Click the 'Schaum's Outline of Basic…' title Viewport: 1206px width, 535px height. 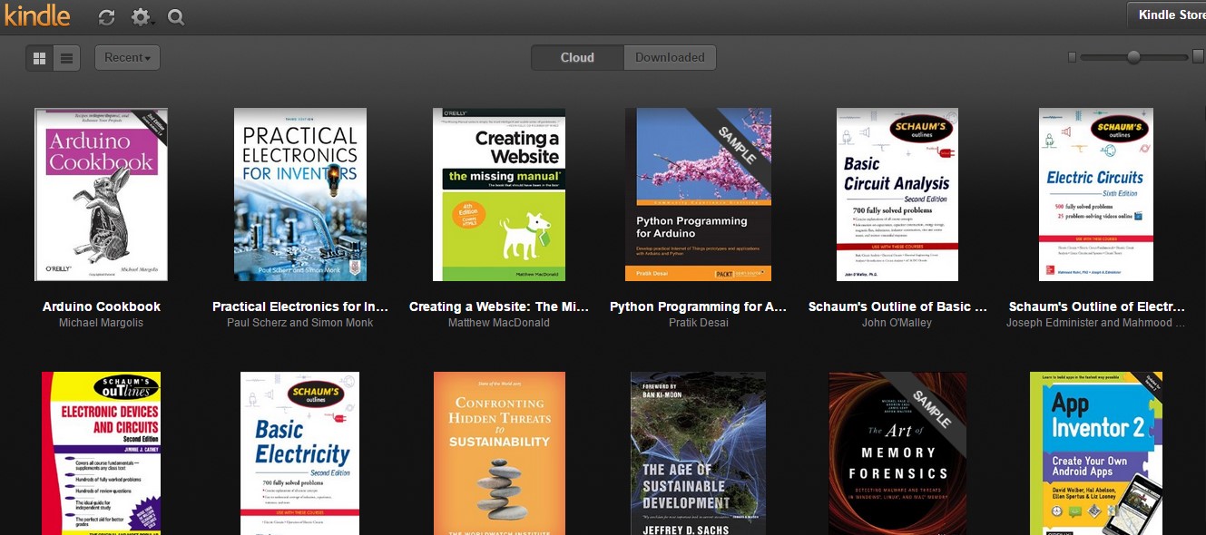(897, 306)
